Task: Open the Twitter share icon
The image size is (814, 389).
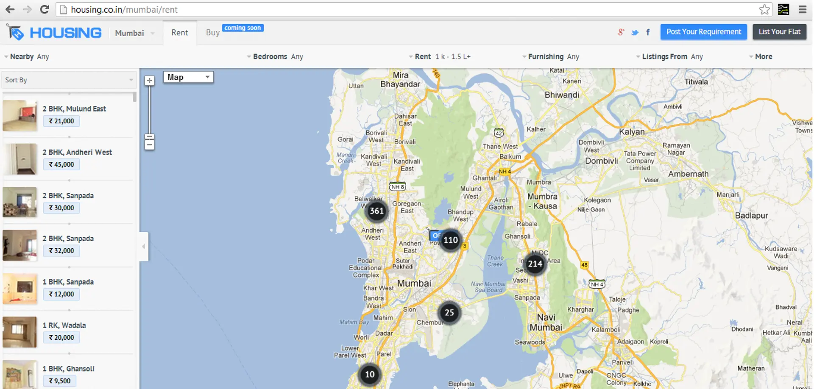Action: 635,32
